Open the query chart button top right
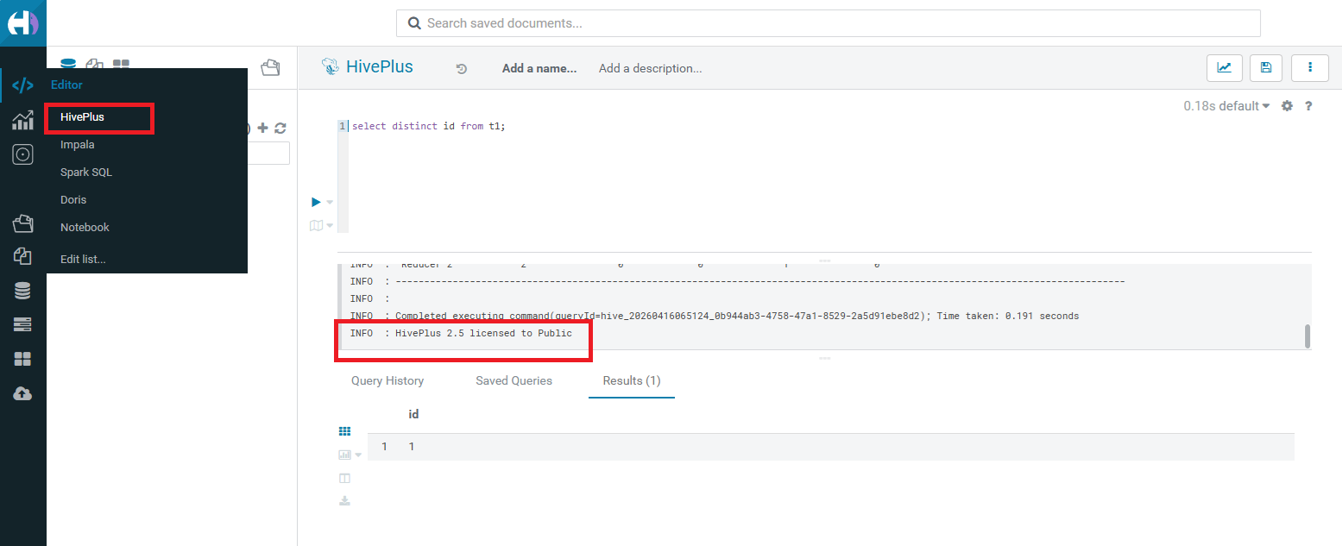The width and height of the screenshot is (1342, 546). (1224, 67)
